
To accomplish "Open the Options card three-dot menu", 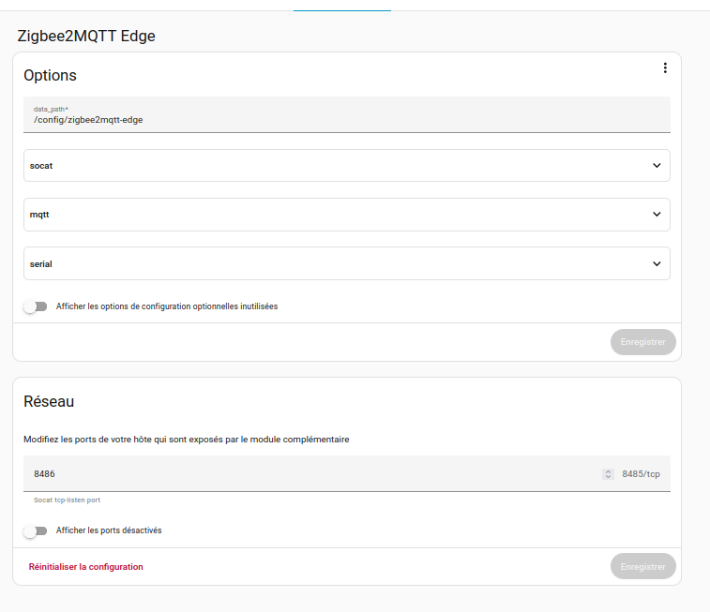I will (665, 67).
